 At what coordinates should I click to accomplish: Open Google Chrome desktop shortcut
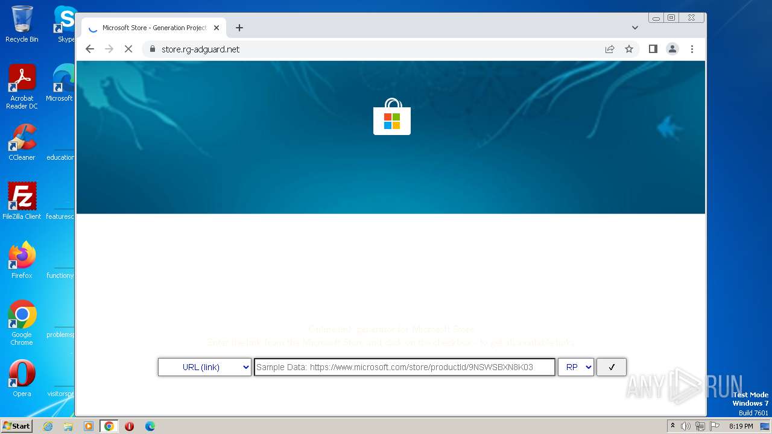click(x=22, y=322)
